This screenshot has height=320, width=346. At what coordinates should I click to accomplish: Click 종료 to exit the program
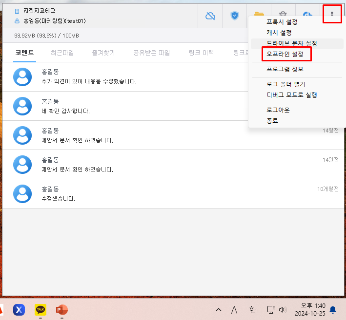272,121
